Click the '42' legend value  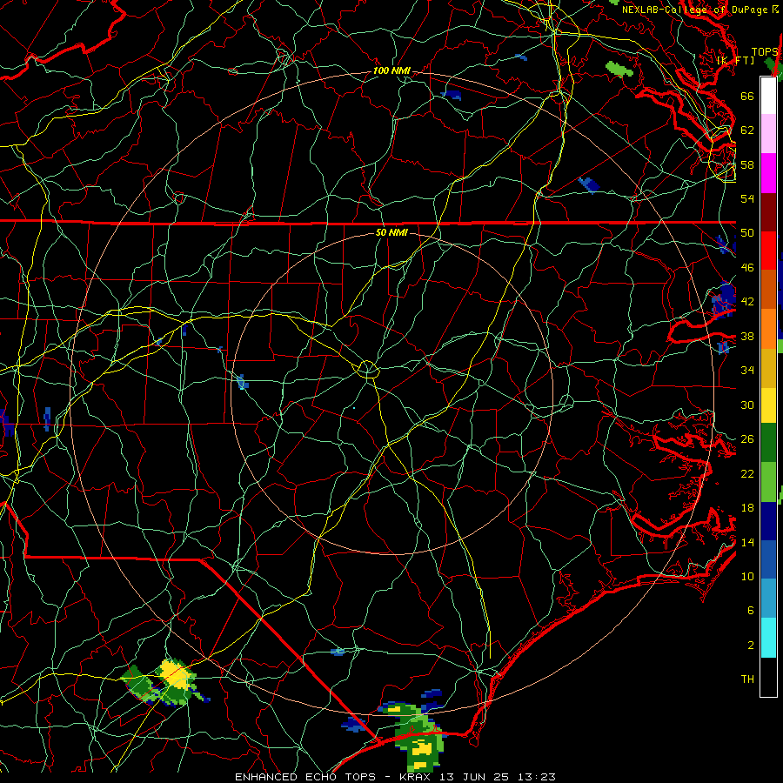(x=747, y=301)
